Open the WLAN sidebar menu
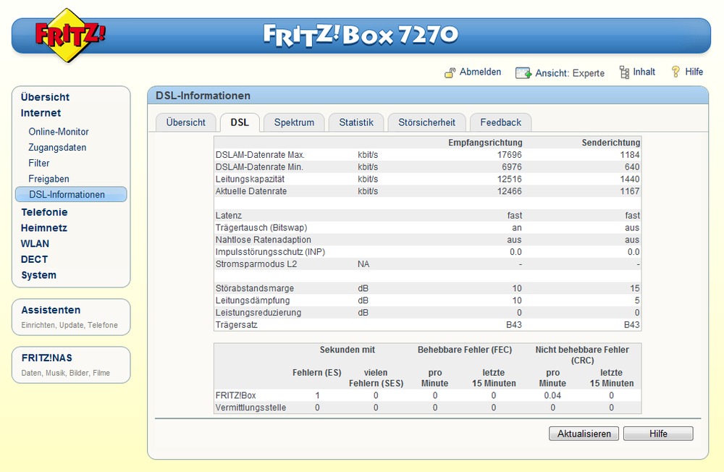Screen dimensions: 724x472 click(35, 244)
